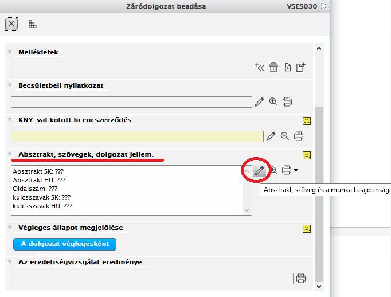
Task: Click the Becsületbeli nyilatkozat field
Action: tap(131, 102)
